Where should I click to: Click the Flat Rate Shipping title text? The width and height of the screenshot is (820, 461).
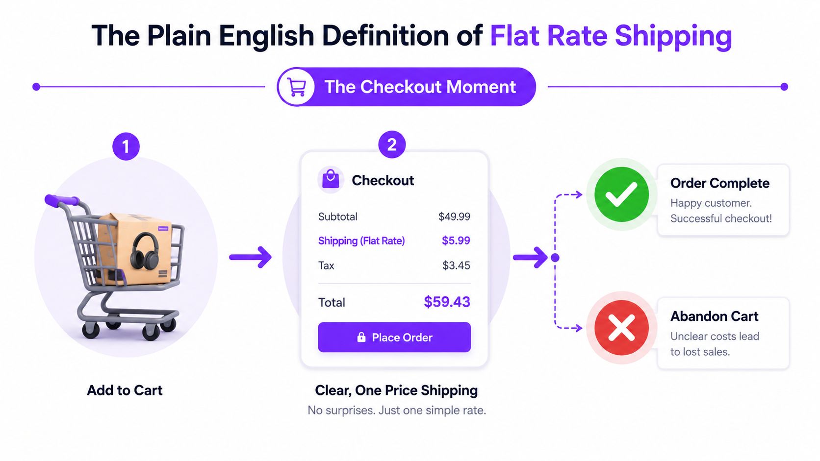[611, 36]
